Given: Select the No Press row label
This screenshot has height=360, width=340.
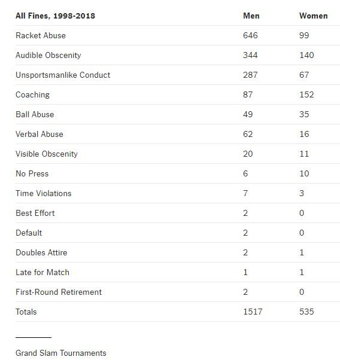Looking at the screenshot, I should pos(32,174).
